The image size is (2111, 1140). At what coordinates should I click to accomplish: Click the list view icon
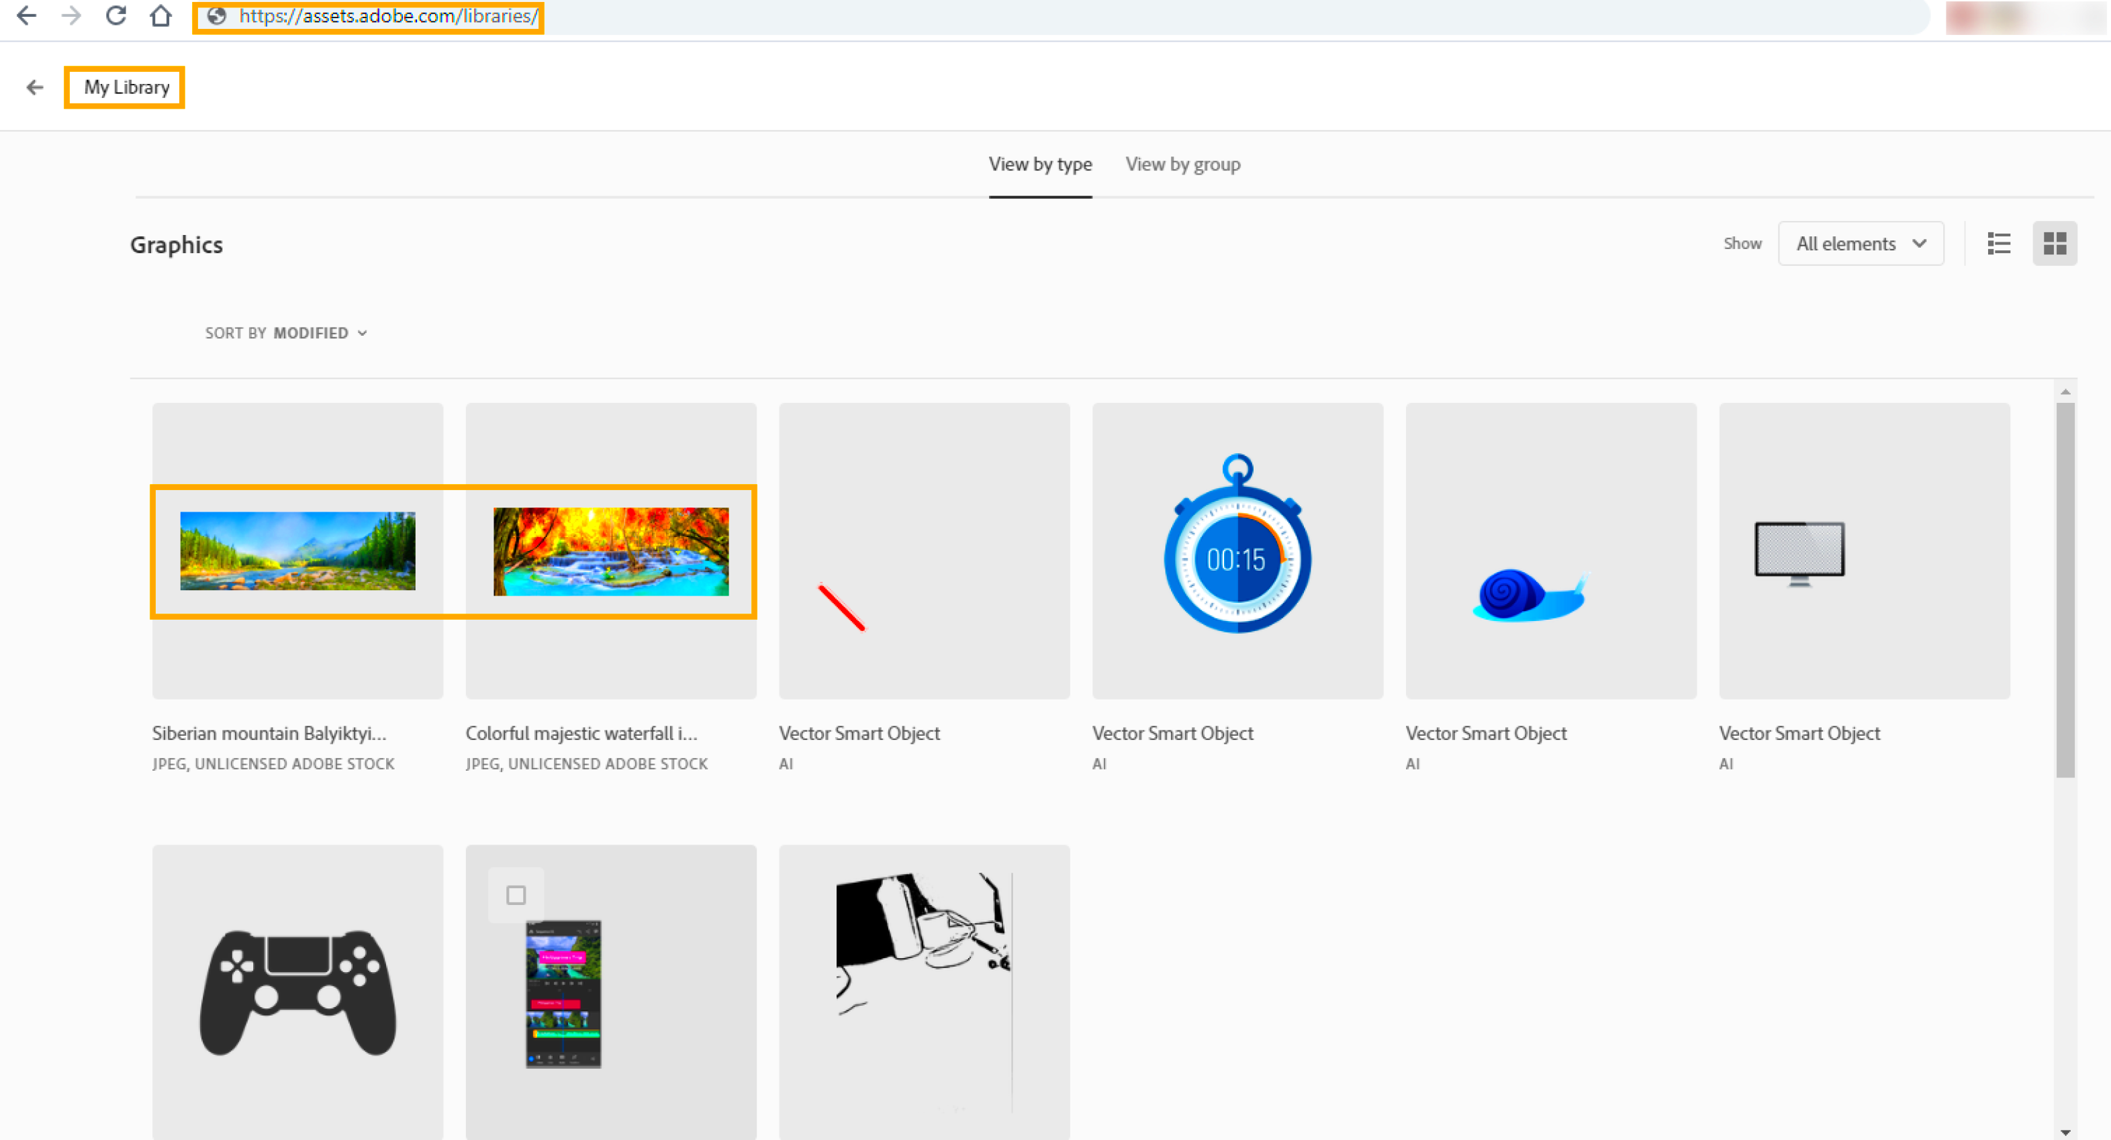click(x=1999, y=242)
